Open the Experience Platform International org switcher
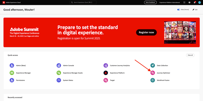 tap(170, 2)
